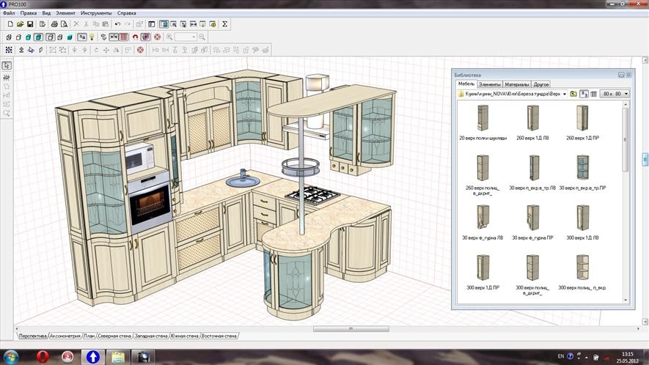Expand the library folder path dropdown

tap(564, 95)
